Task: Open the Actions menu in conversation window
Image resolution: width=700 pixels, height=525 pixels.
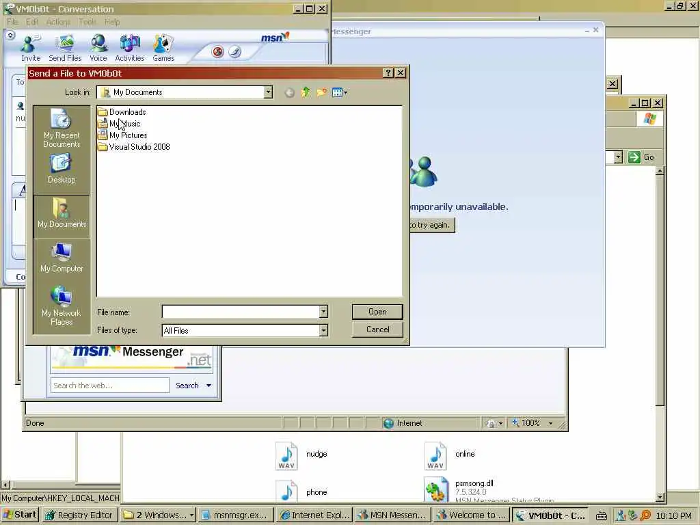Action: tap(59, 22)
